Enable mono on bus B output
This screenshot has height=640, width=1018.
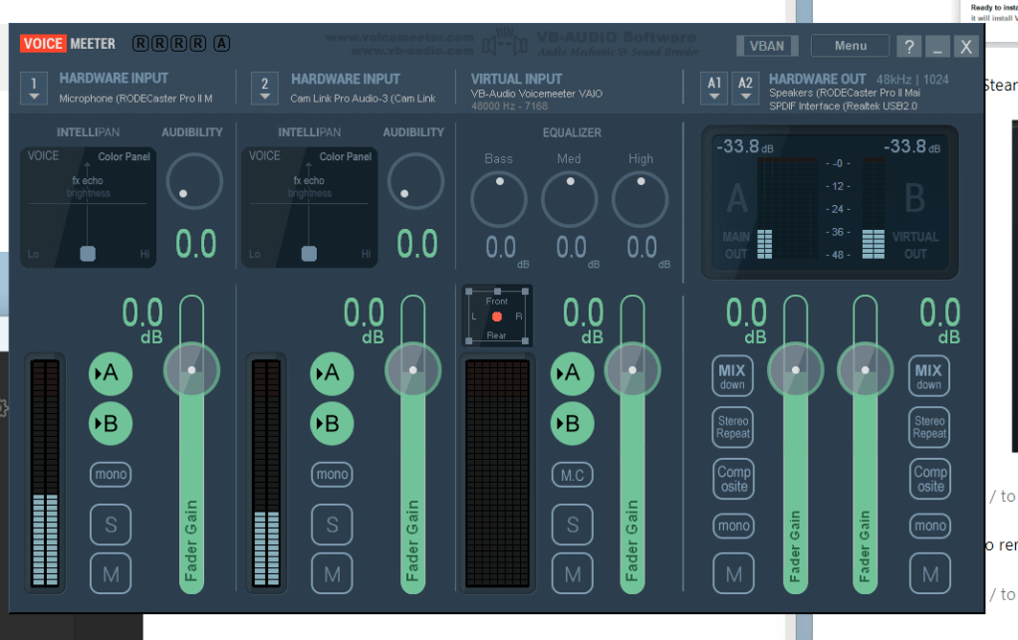pyautogui.click(x=930, y=526)
